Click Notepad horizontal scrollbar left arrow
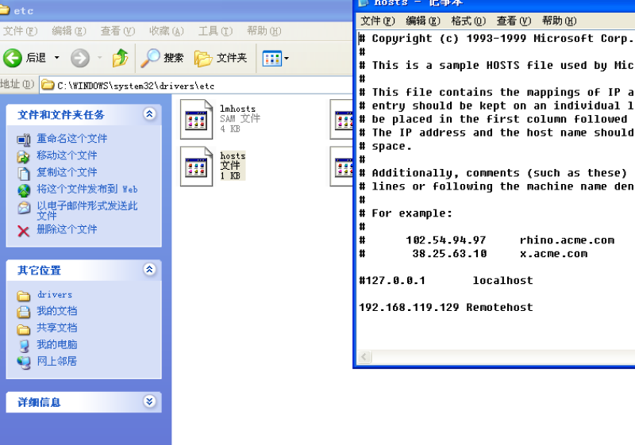 364,357
